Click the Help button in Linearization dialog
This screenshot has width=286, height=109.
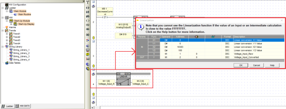point(272,65)
